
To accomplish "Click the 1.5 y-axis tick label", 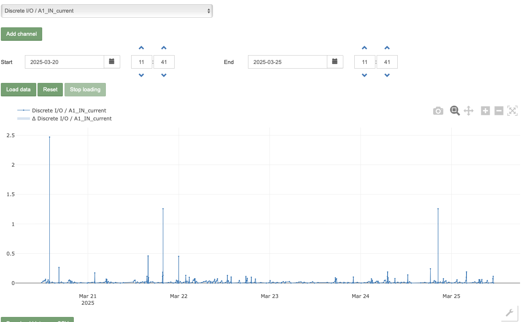I will coord(11,194).
